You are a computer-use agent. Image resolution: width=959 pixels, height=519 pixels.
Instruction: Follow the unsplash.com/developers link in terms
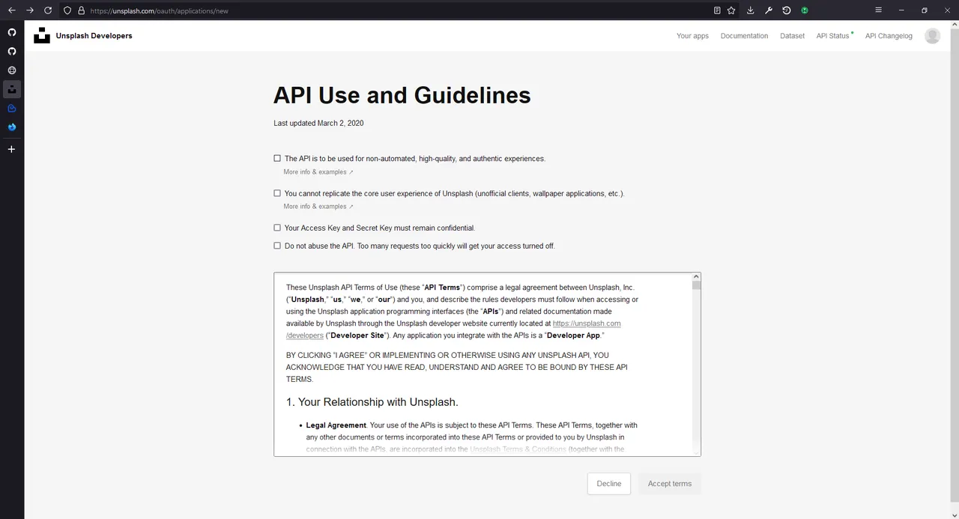click(x=587, y=324)
